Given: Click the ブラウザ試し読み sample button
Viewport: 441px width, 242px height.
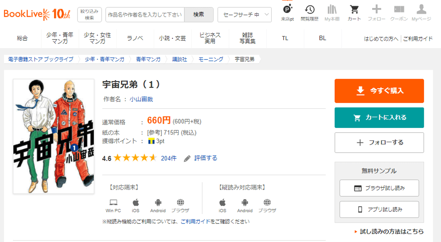Looking at the screenshot, I should point(379,188).
